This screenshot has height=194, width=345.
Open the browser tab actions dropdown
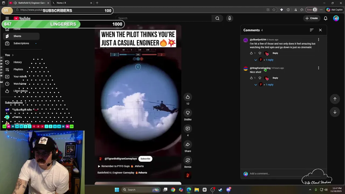pyautogui.click(x=3, y=3)
